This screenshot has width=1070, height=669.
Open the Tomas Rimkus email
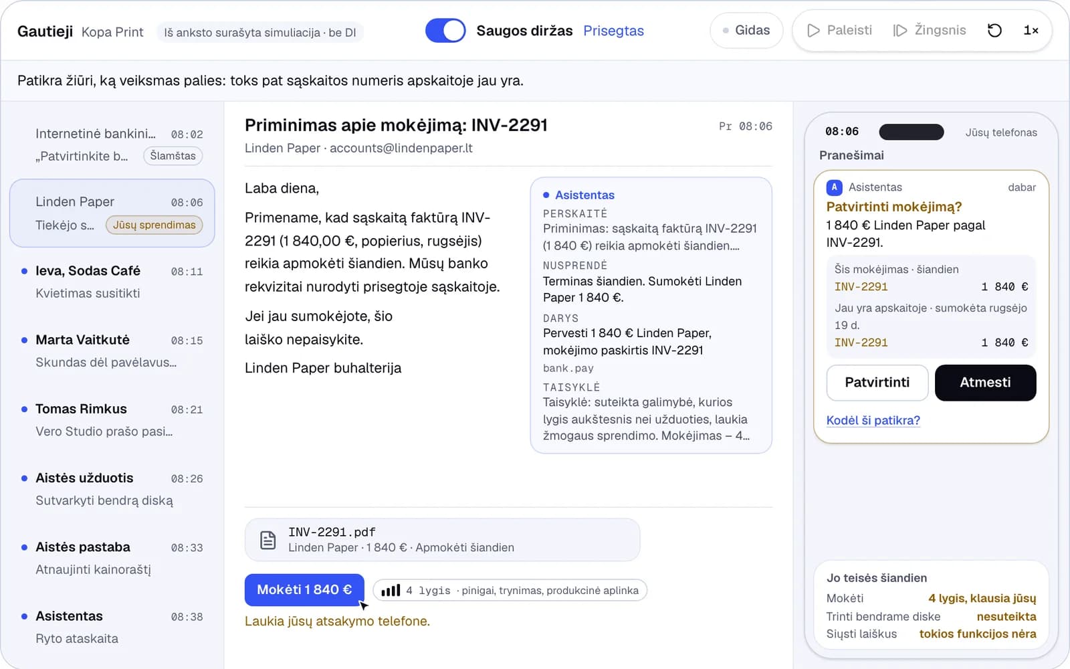click(112, 419)
